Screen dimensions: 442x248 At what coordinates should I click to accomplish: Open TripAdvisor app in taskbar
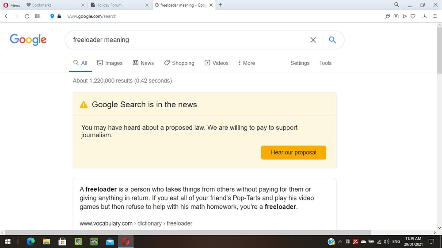pyautogui.click(x=94, y=241)
